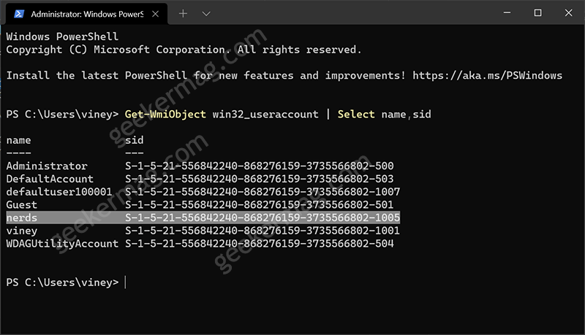The width and height of the screenshot is (585, 335).
Task: Click the viney account name in list
Action: click(x=22, y=231)
